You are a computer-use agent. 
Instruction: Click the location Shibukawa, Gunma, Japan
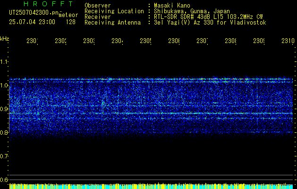(x=192, y=11)
